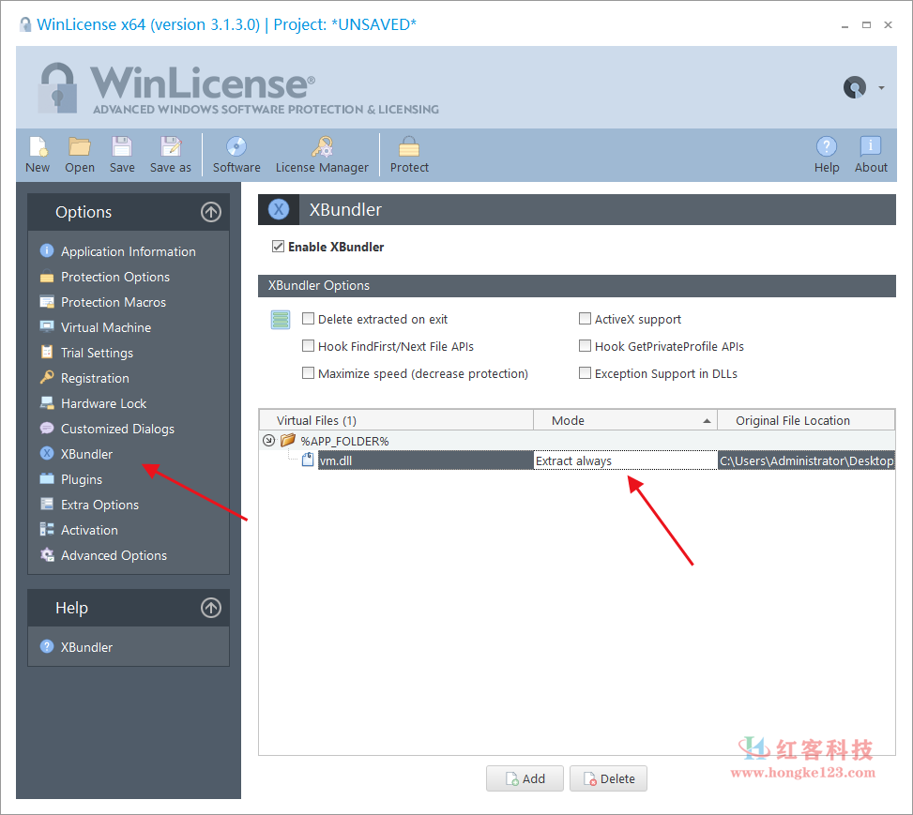Viewport: 913px width, 815px height.
Task: Go to Extra Options
Action: click(x=99, y=505)
